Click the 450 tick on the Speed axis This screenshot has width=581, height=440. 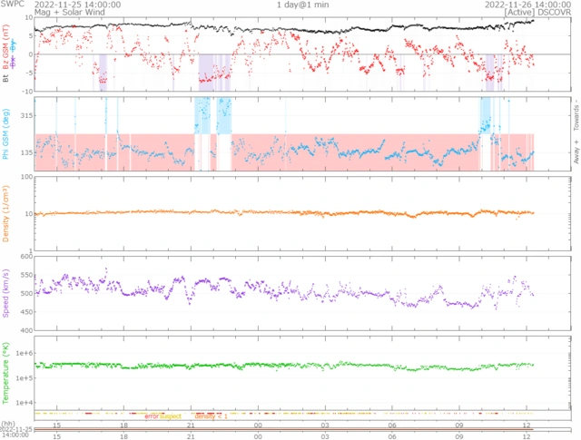(x=26, y=312)
